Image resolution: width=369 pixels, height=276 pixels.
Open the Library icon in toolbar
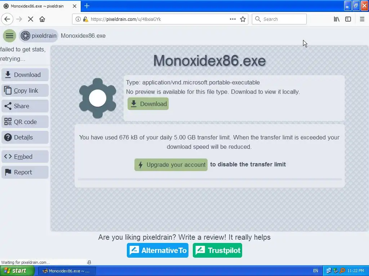pos(337,19)
